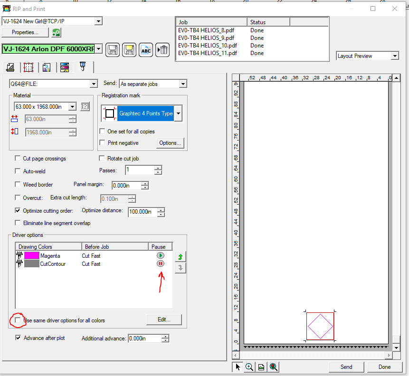Click the preview scroll down arrow
409x376 pixels.
point(396,348)
